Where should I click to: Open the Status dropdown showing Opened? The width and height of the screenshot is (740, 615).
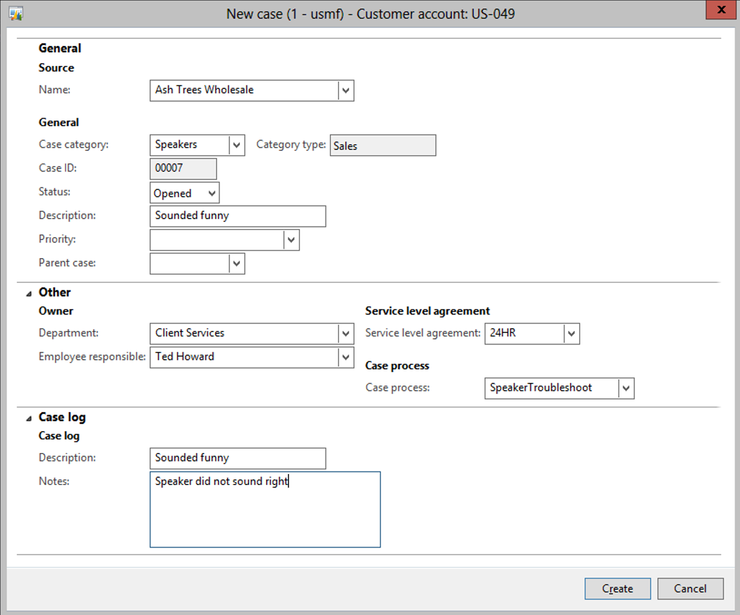point(212,193)
